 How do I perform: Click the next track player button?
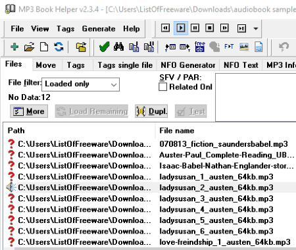[x=224, y=28]
